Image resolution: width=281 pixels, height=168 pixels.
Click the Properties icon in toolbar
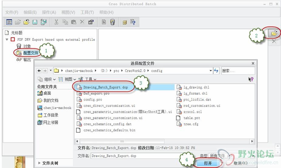point(91,22)
